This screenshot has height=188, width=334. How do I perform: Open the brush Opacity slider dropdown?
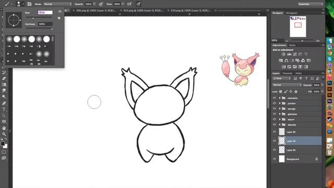click(x=94, y=4)
